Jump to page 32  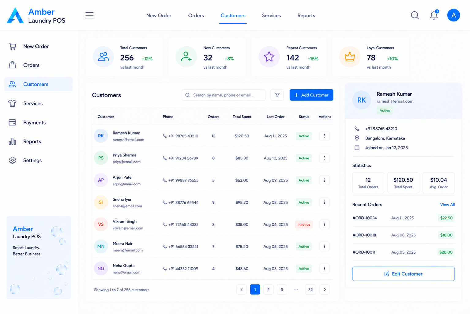click(310, 289)
